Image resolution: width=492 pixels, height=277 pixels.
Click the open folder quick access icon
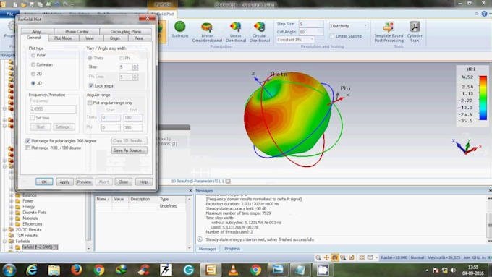click(23, 4)
